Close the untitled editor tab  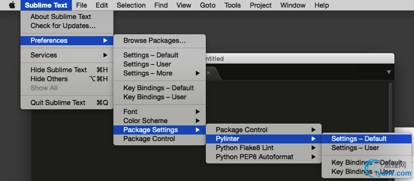click(x=208, y=73)
